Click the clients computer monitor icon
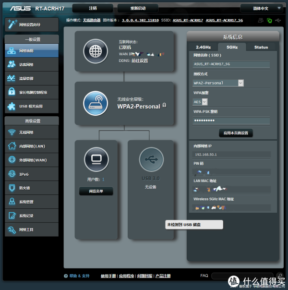 [x=96, y=159]
